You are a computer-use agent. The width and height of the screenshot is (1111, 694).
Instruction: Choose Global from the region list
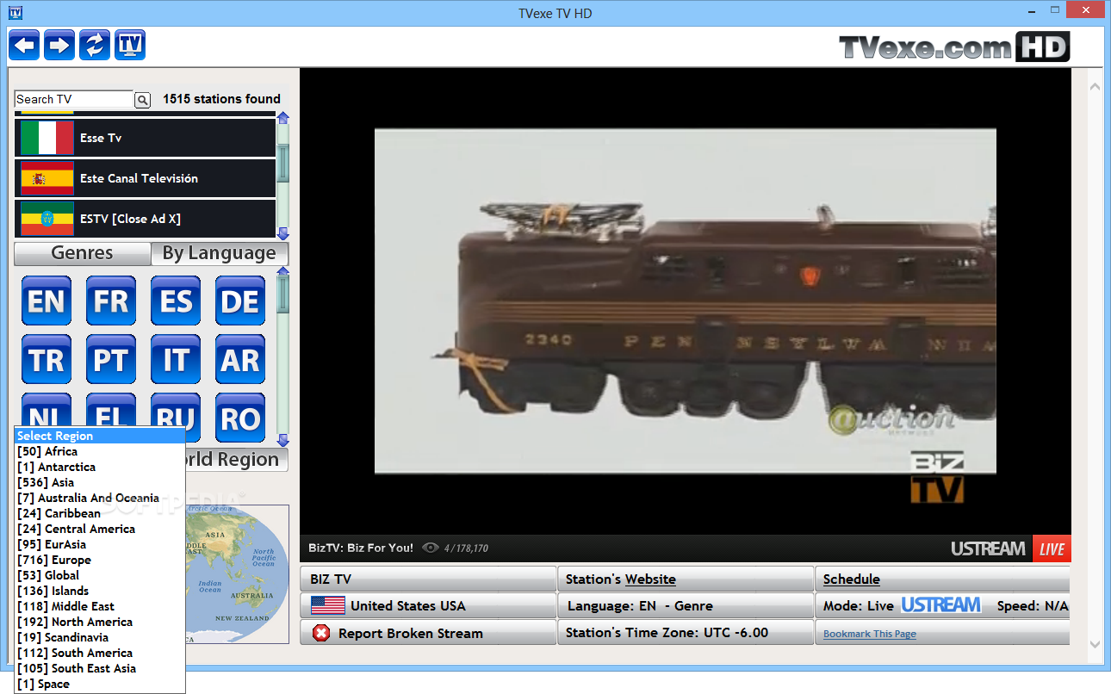100,575
